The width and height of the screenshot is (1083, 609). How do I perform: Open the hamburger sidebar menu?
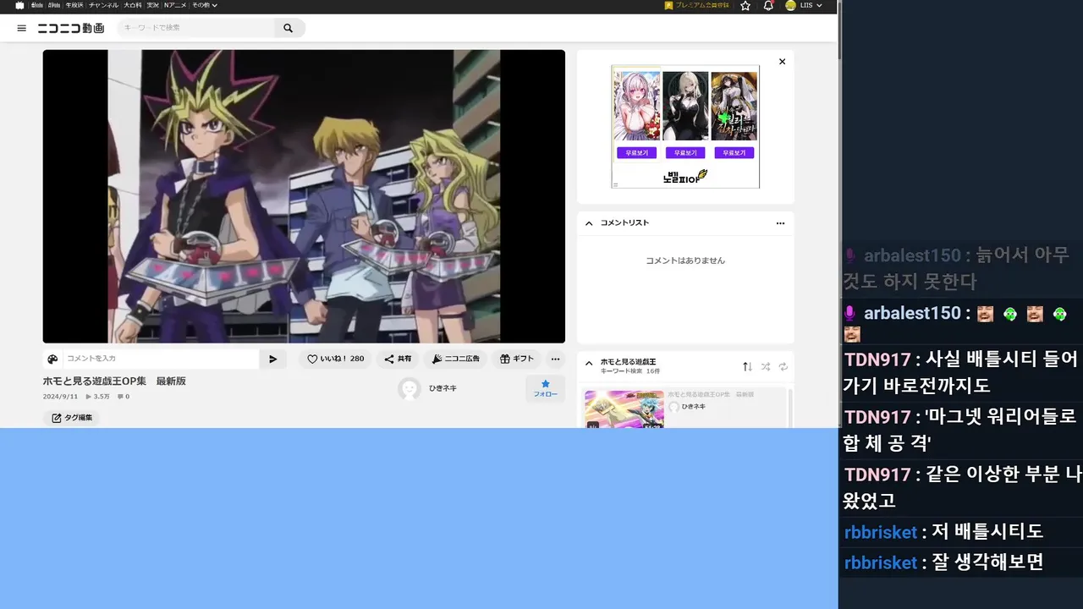click(21, 28)
